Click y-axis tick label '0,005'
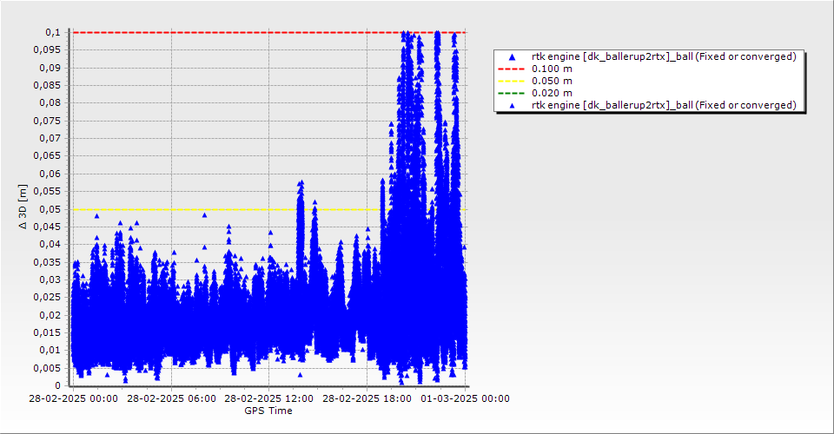Image resolution: width=834 pixels, height=434 pixels. point(47,368)
